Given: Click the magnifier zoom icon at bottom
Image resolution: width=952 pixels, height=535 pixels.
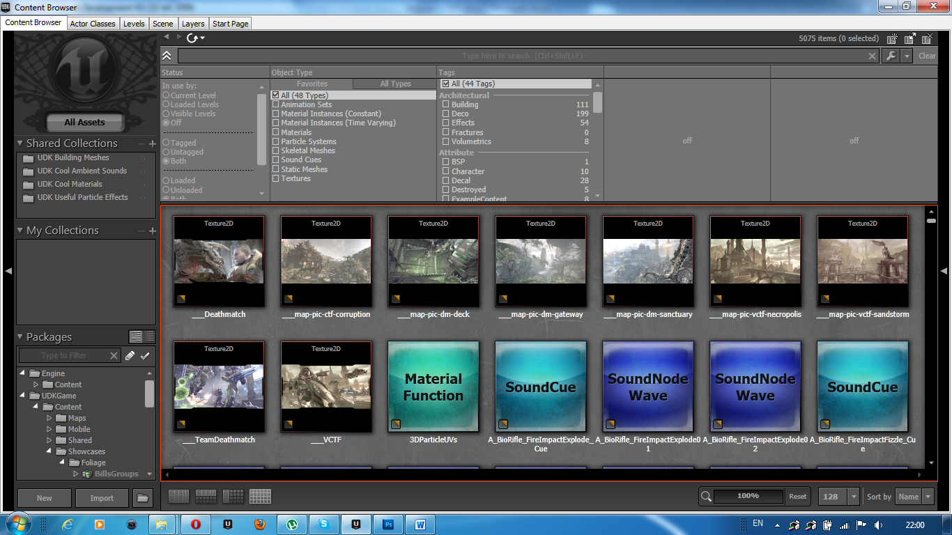Looking at the screenshot, I should [706, 496].
